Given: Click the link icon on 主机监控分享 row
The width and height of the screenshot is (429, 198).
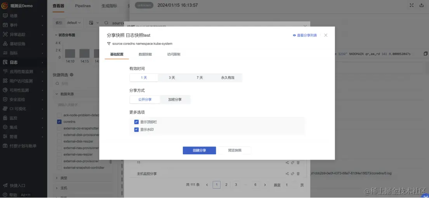Looking at the screenshot, I should tap(292, 174).
